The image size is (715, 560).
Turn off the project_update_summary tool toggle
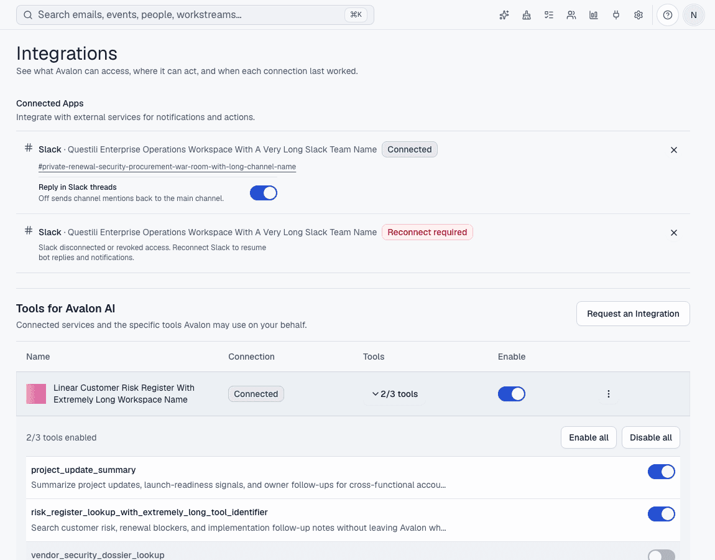coord(661,472)
